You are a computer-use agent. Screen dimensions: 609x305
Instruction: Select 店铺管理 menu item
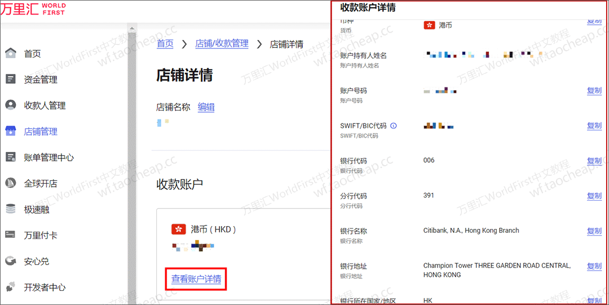pyautogui.click(x=41, y=132)
